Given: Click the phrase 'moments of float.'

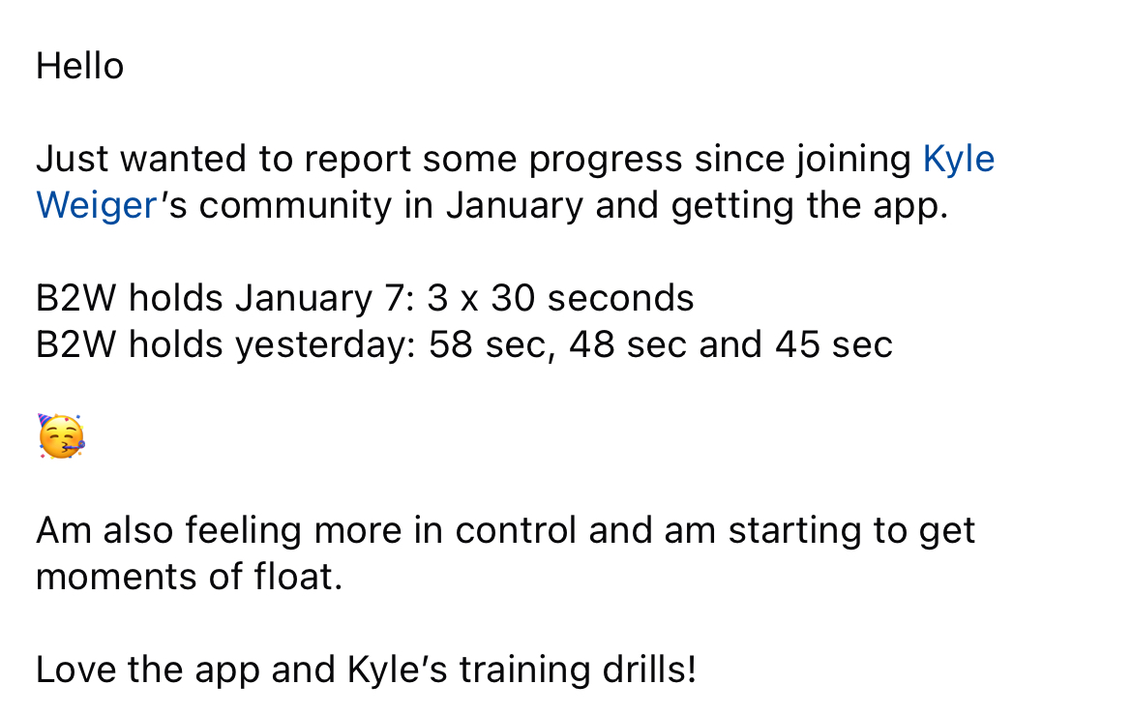Looking at the screenshot, I should [189, 577].
